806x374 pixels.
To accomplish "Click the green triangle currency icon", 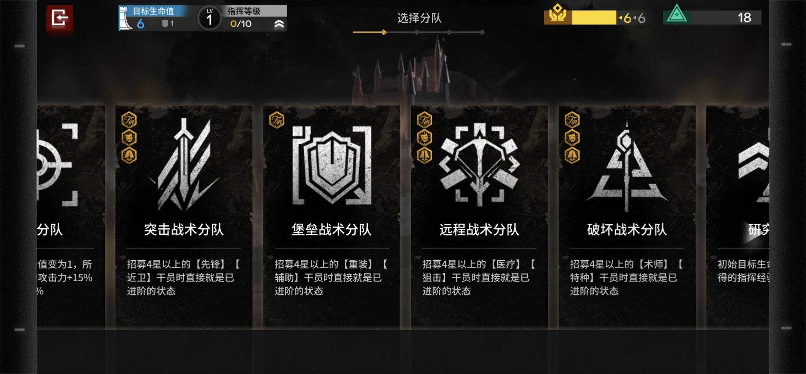I will click(x=677, y=15).
